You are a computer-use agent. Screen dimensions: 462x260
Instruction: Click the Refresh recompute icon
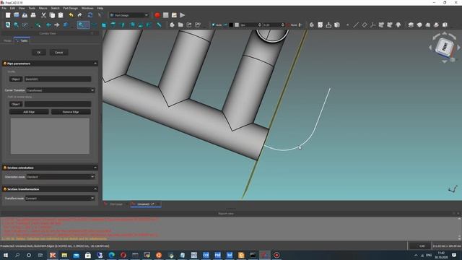90,15
